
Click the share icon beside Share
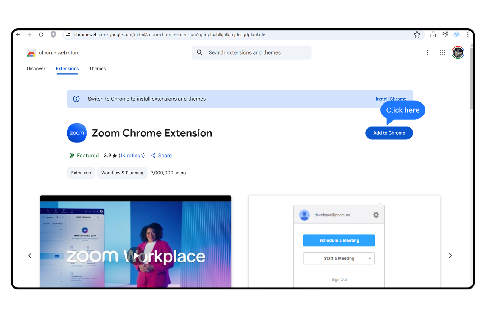[x=153, y=156]
